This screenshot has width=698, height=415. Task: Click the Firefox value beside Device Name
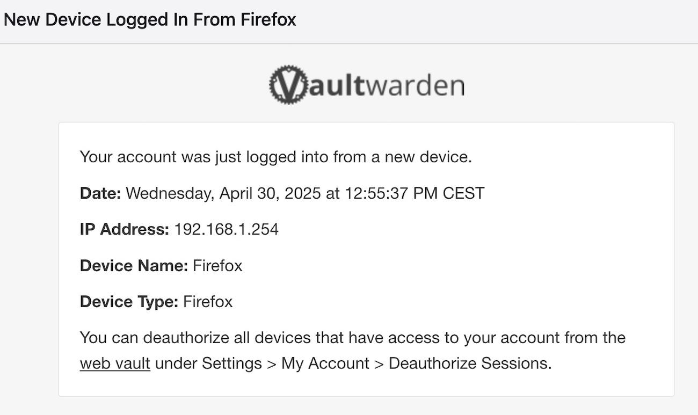[217, 266]
